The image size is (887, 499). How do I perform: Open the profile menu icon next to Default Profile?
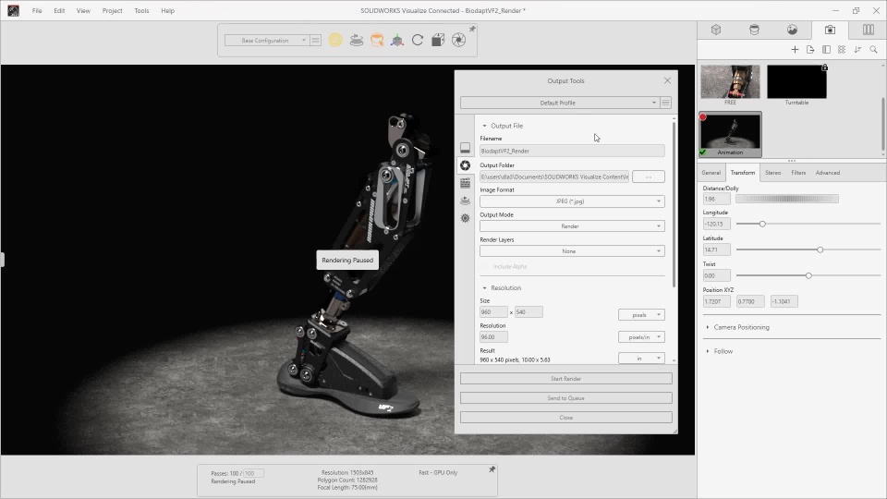click(666, 103)
